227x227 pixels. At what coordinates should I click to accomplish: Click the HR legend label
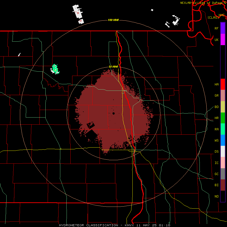point(216,118)
